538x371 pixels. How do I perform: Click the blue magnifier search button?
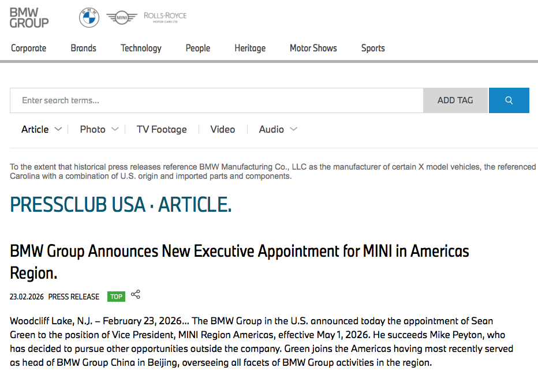[509, 100]
